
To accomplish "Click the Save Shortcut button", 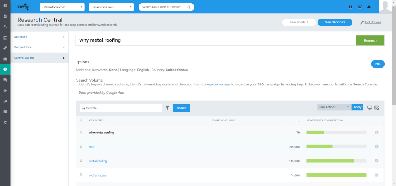I will coord(299,22).
